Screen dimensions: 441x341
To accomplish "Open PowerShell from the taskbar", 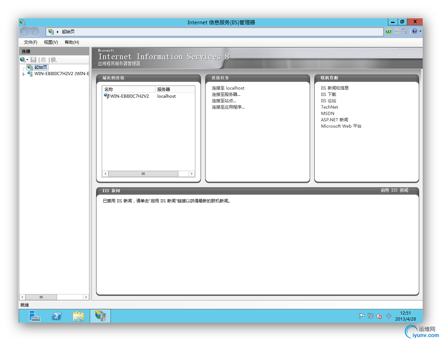I will click(x=57, y=316).
